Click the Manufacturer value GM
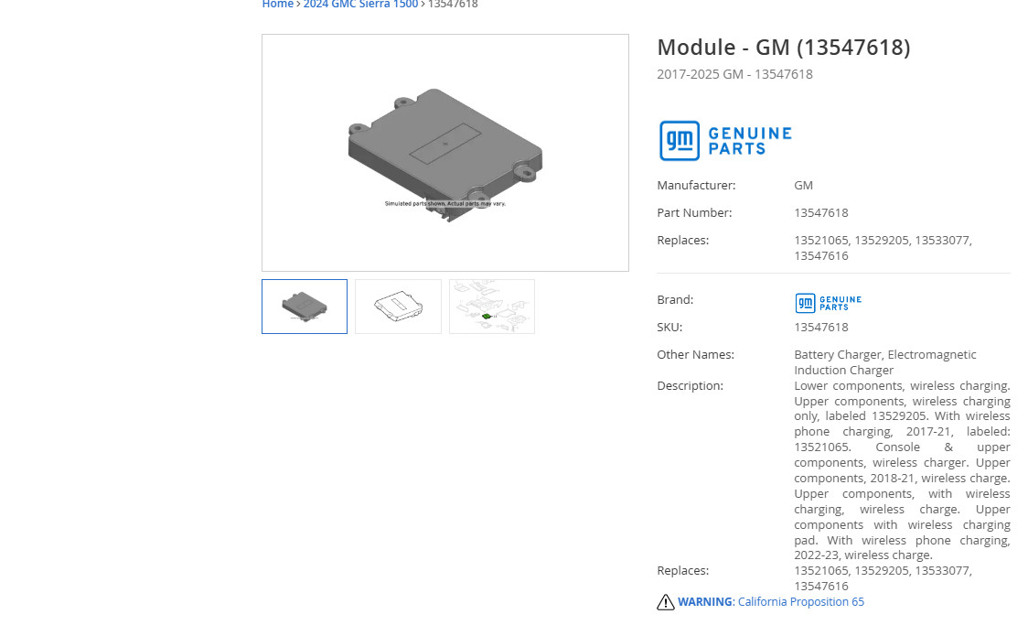Viewport: 1028px width, 625px height. pos(803,185)
